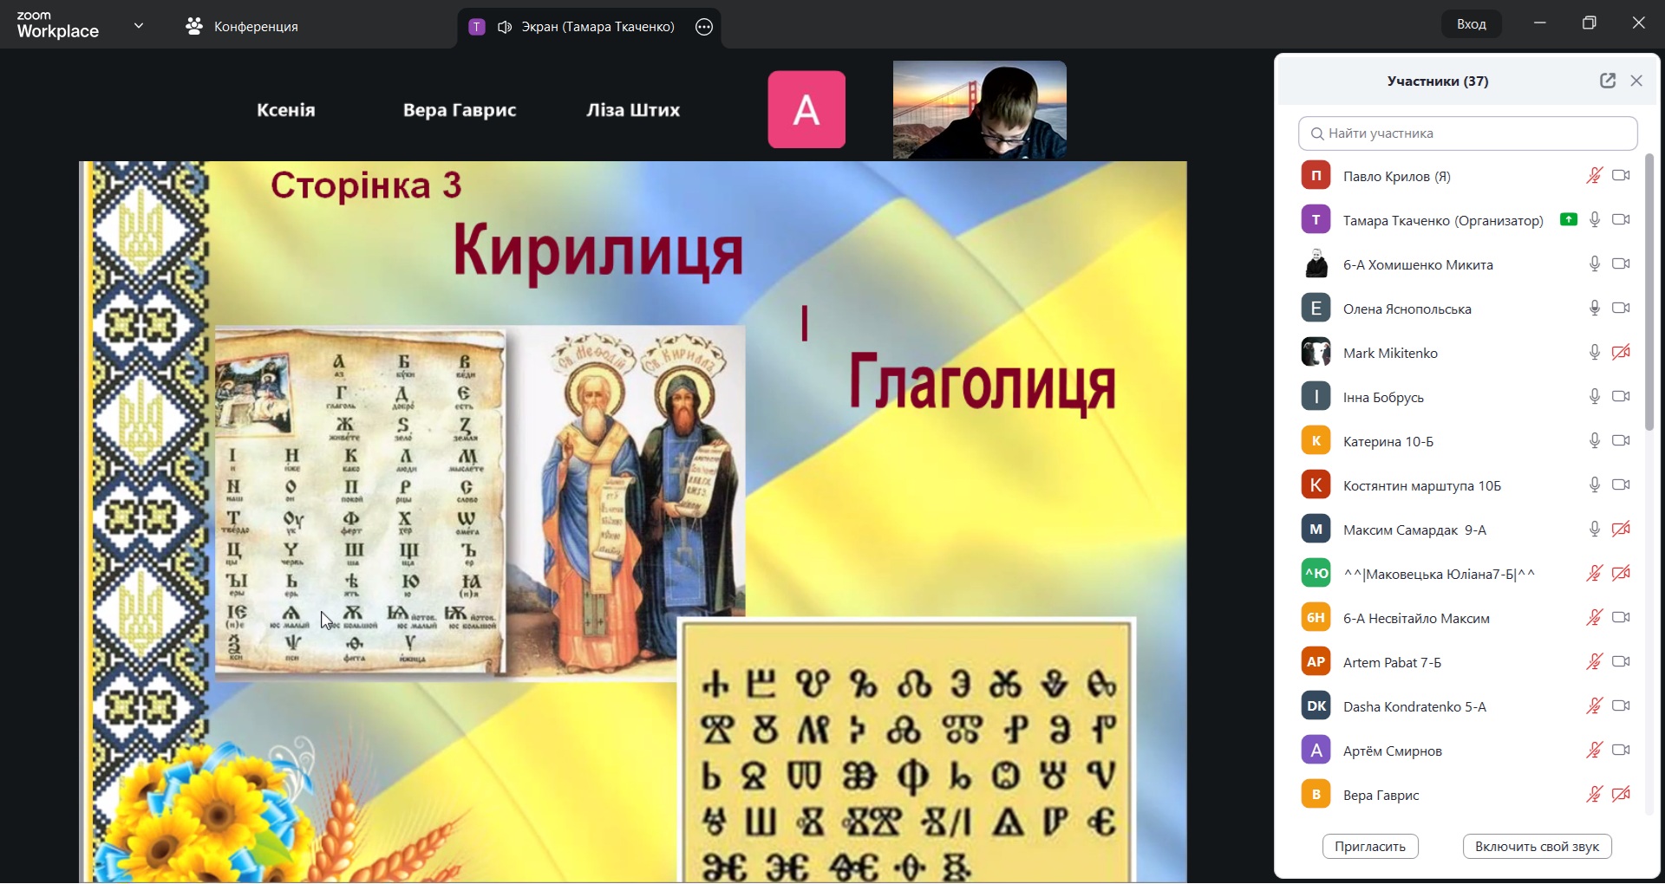Click Інна Бобрусь's camera icon
1665x884 pixels.
point(1621,397)
